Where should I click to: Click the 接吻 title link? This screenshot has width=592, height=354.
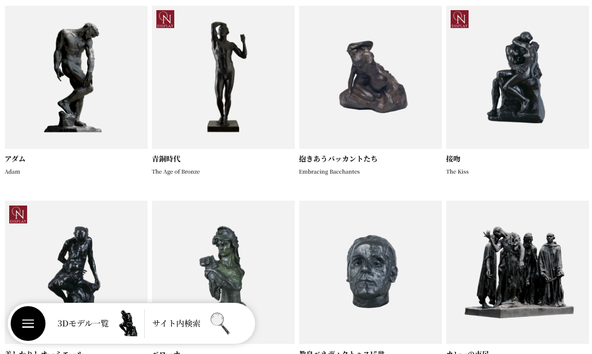pyautogui.click(x=453, y=159)
